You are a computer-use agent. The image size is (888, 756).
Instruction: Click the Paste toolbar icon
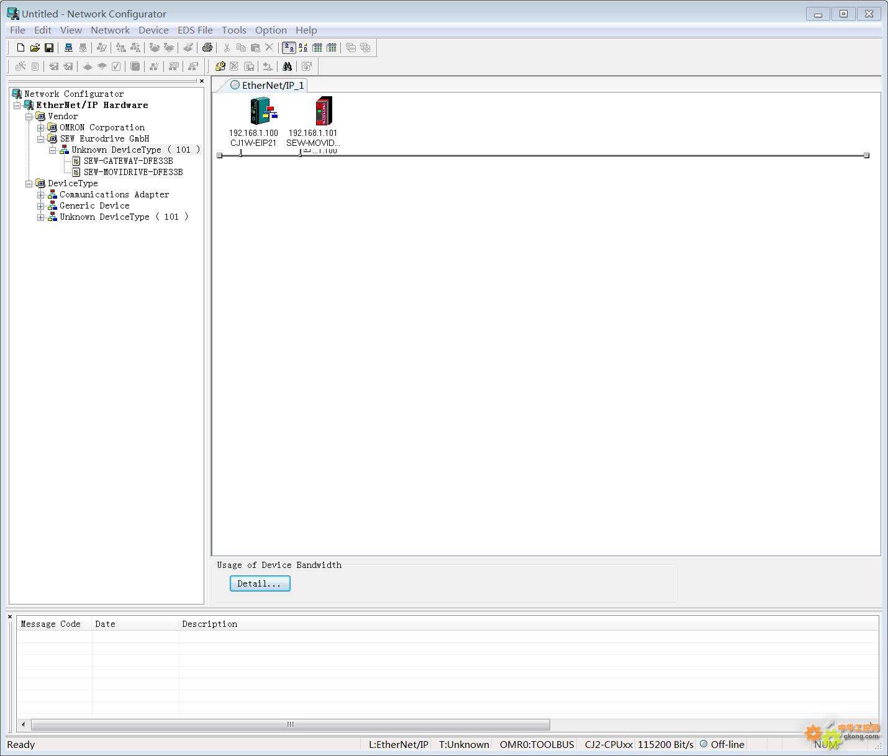click(255, 48)
